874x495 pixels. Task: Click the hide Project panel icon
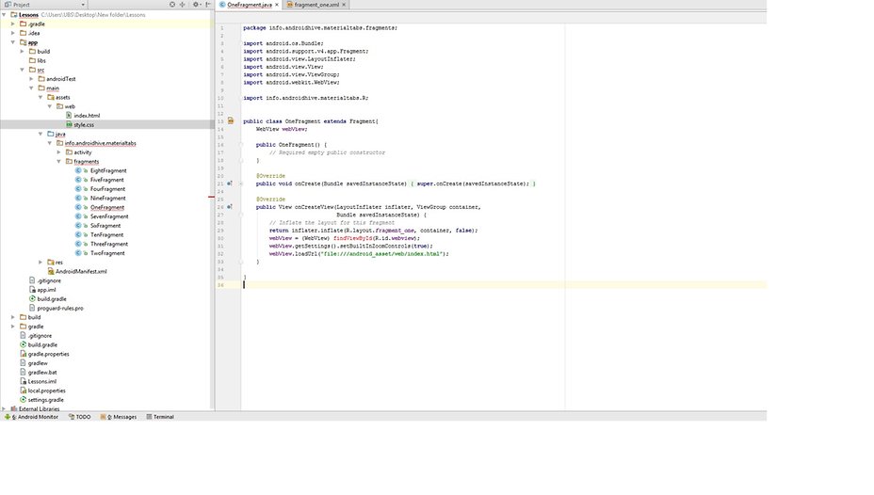pos(208,5)
